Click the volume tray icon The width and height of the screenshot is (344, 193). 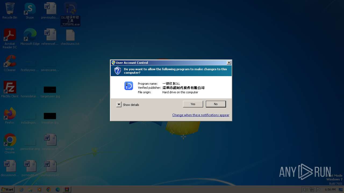305,190
